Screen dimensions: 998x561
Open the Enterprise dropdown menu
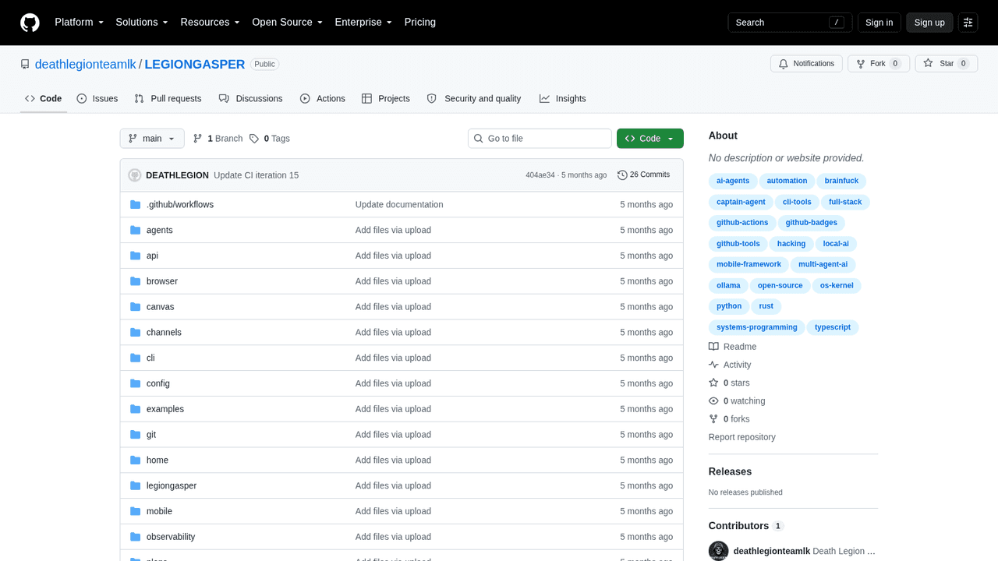[x=363, y=23]
